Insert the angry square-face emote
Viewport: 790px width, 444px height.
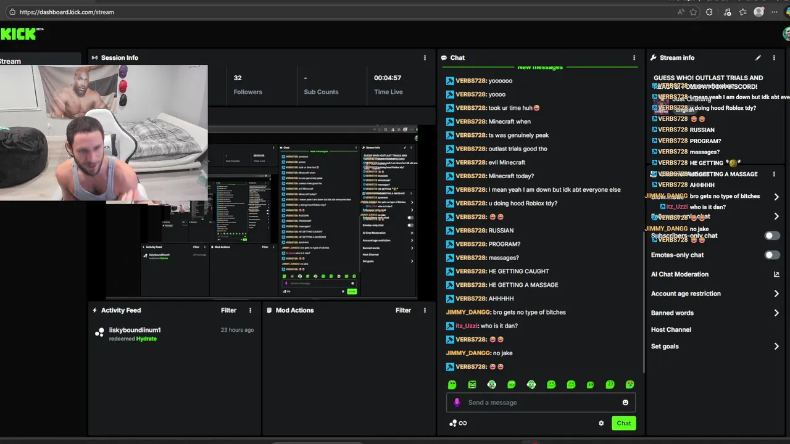[x=472, y=384]
